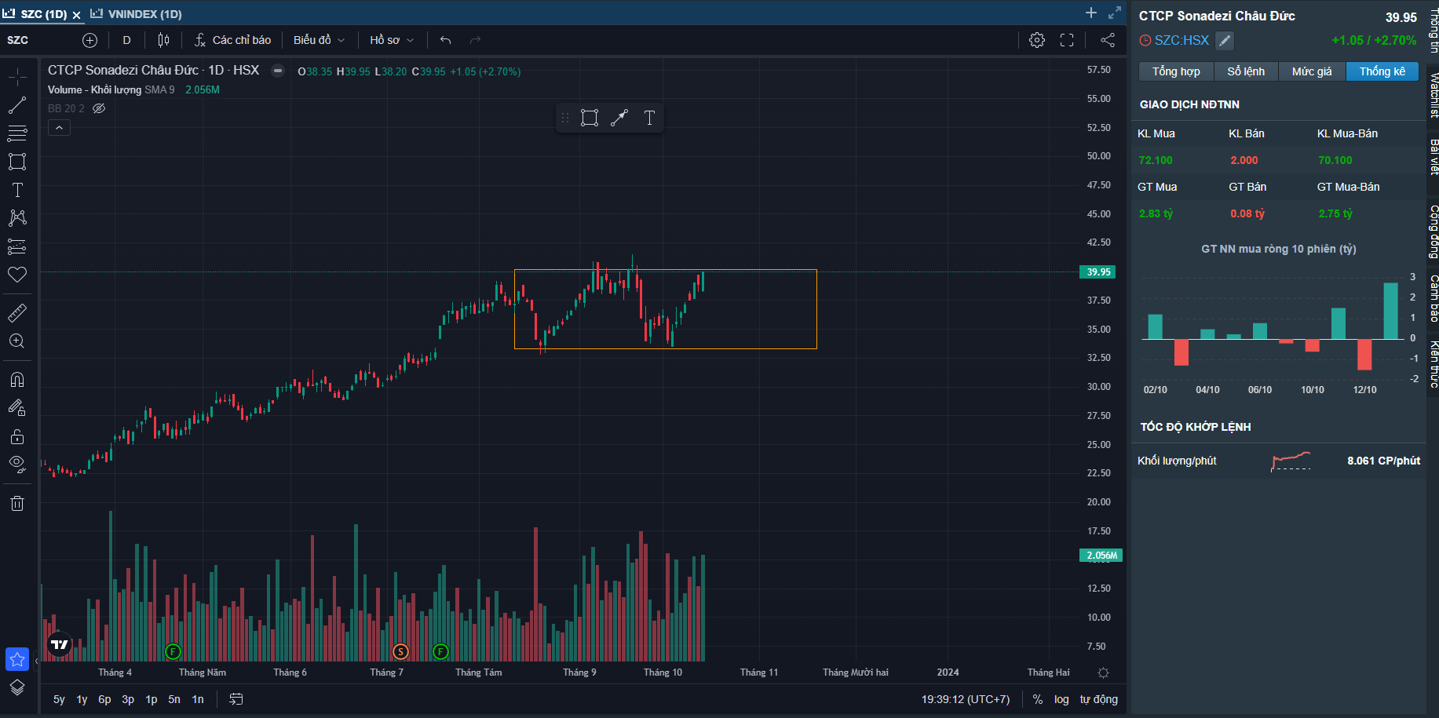Click the trash remove drawings icon
This screenshot has width=1439, height=718.
tap(17, 504)
